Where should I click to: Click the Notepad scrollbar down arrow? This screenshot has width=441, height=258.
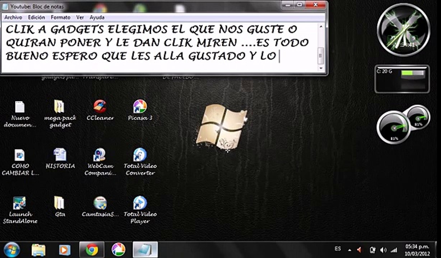pyautogui.click(x=321, y=68)
